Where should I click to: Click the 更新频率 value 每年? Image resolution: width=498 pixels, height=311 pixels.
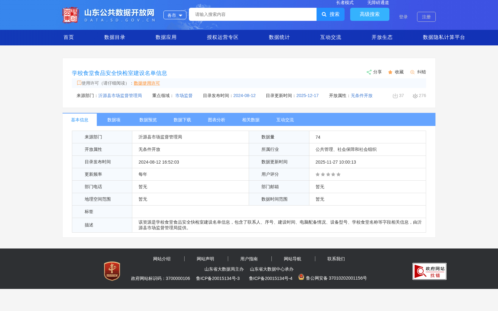[143, 174]
